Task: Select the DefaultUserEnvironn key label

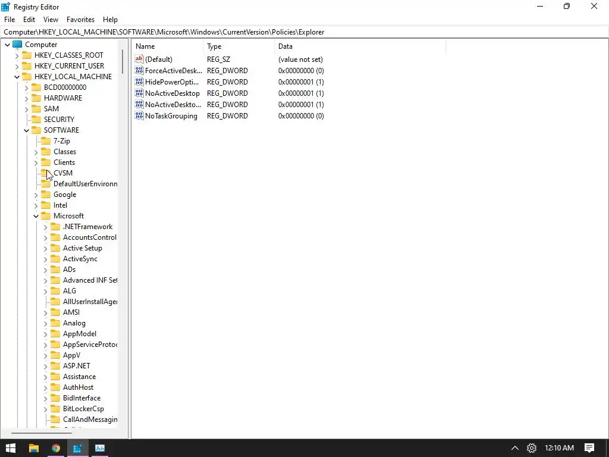Action: [x=86, y=184]
